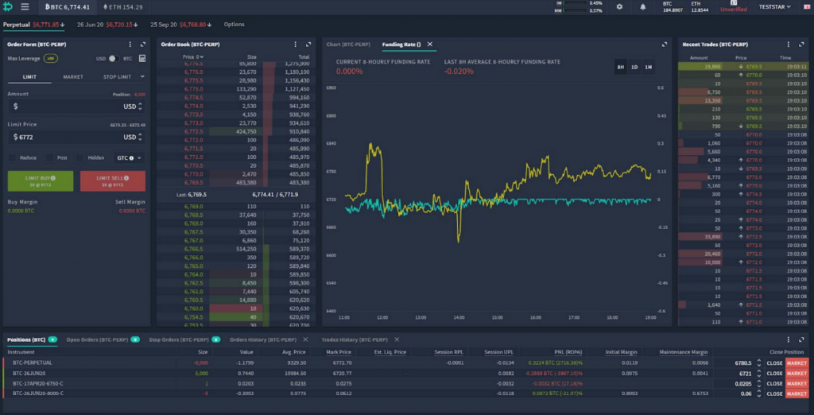
Task: Toggle USD/BTC currency switch
Action: [114, 59]
